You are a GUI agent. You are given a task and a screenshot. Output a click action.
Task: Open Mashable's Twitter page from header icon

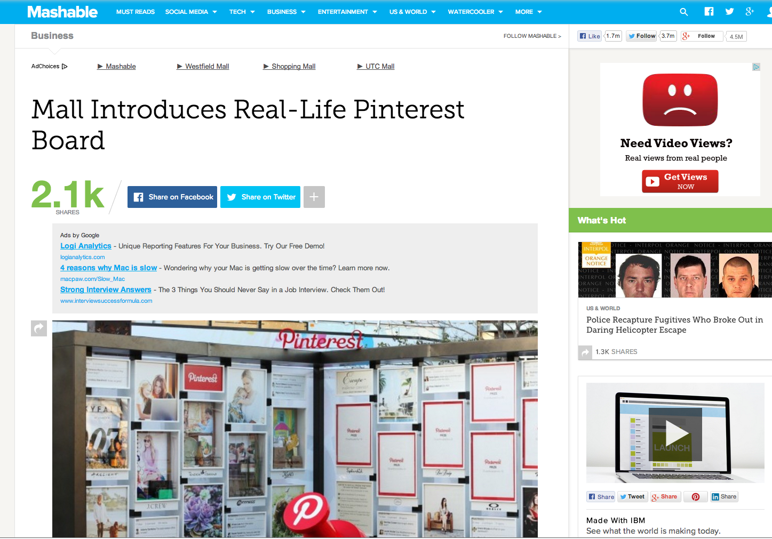click(x=729, y=11)
